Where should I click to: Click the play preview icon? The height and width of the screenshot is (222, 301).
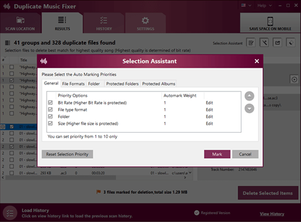click(x=294, y=80)
